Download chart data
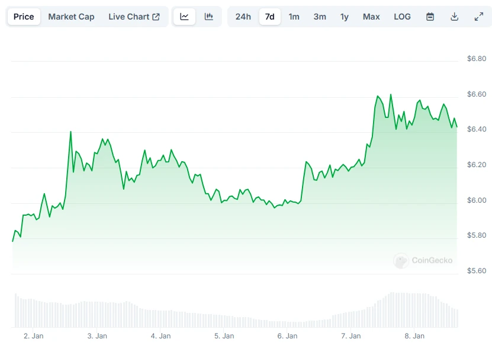Image resolution: width=492 pixels, height=355 pixels. [x=455, y=17]
